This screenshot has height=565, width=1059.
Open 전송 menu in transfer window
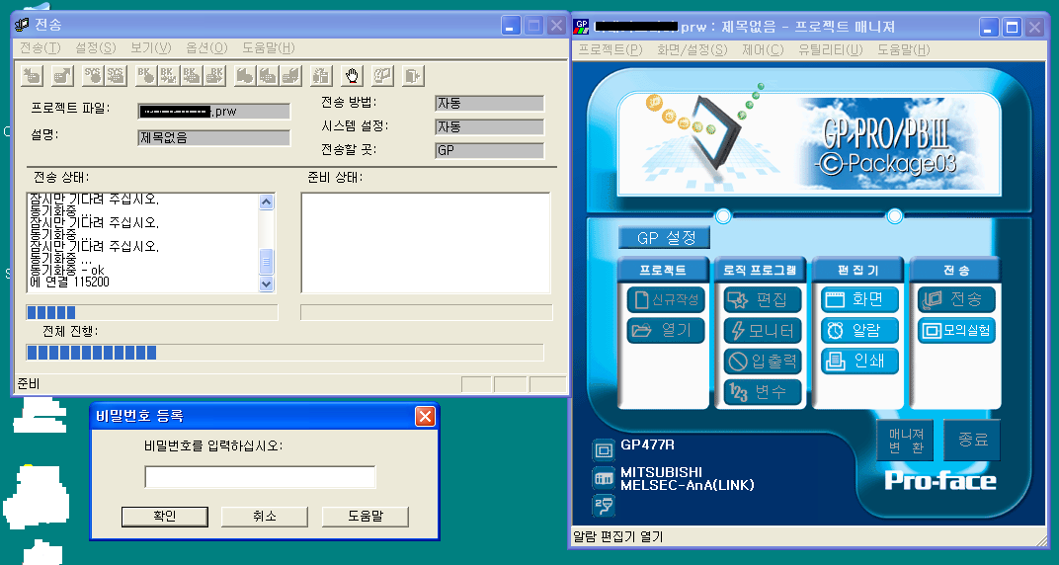40,48
